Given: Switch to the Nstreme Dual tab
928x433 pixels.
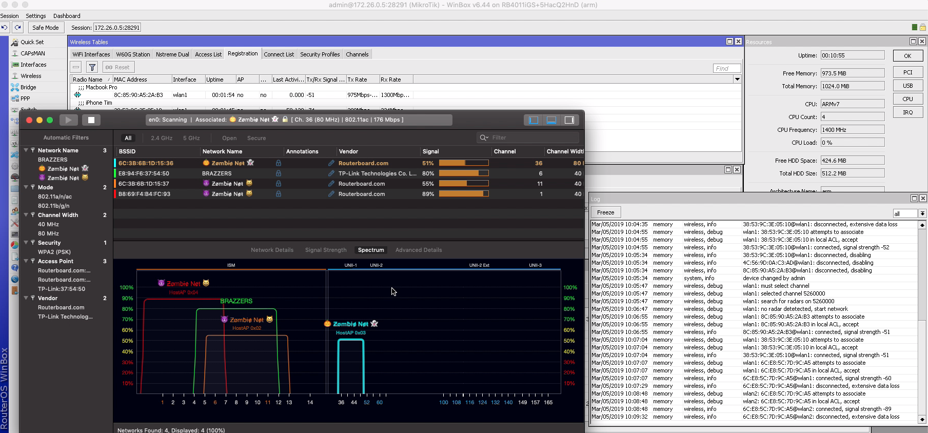Looking at the screenshot, I should click(172, 54).
